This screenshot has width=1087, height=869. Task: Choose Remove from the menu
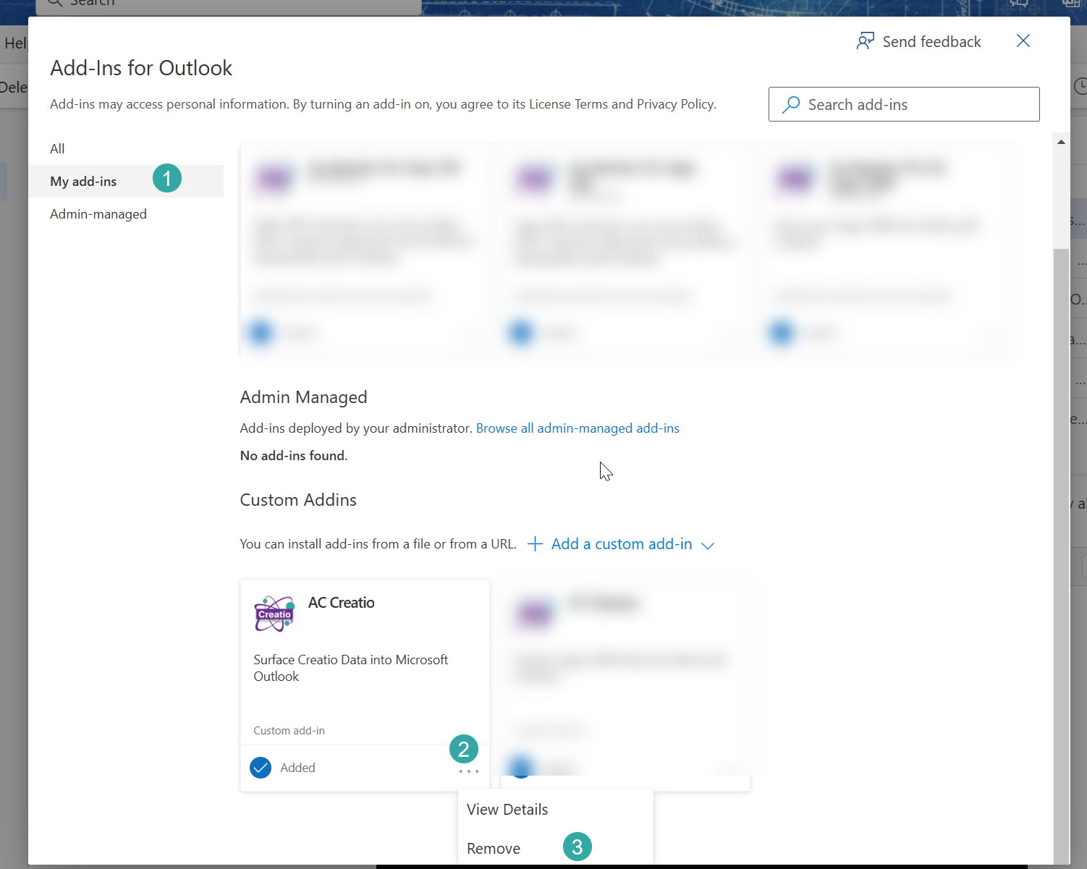coord(494,849)
